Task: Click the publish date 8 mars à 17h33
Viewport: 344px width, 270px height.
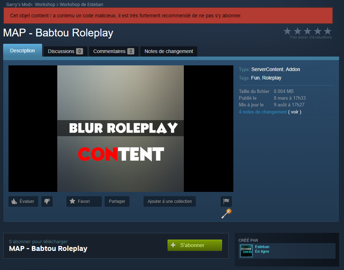Action: pyautogui.click(x=290, y=98)
